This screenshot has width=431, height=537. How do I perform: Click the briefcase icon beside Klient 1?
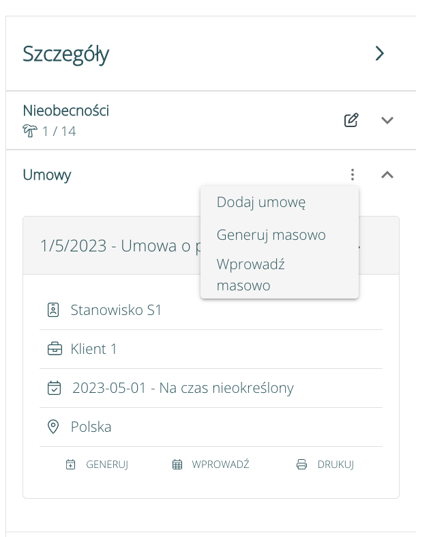54,349
